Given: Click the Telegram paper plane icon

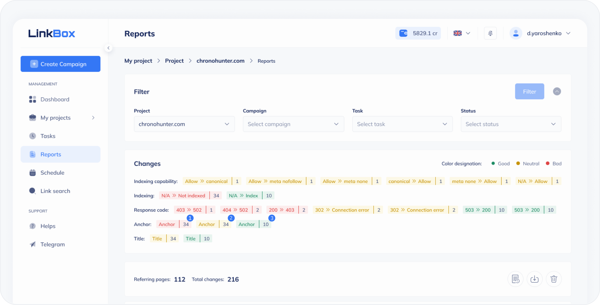Looking at the screenshot, I should tap(32, 244).
